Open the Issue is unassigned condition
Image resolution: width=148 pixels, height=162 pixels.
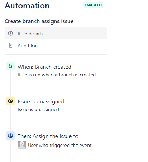click(x=41, y=102)
